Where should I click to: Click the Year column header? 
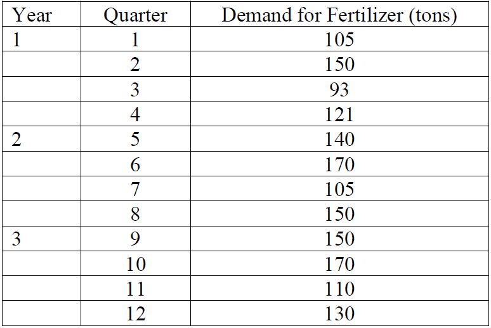click(x=32, y=15)
